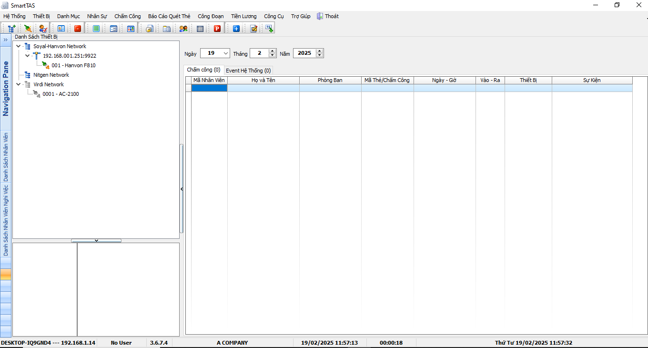Collapse navigation pane with double-chevron button
Screen dimensions: 648x348
6,40
